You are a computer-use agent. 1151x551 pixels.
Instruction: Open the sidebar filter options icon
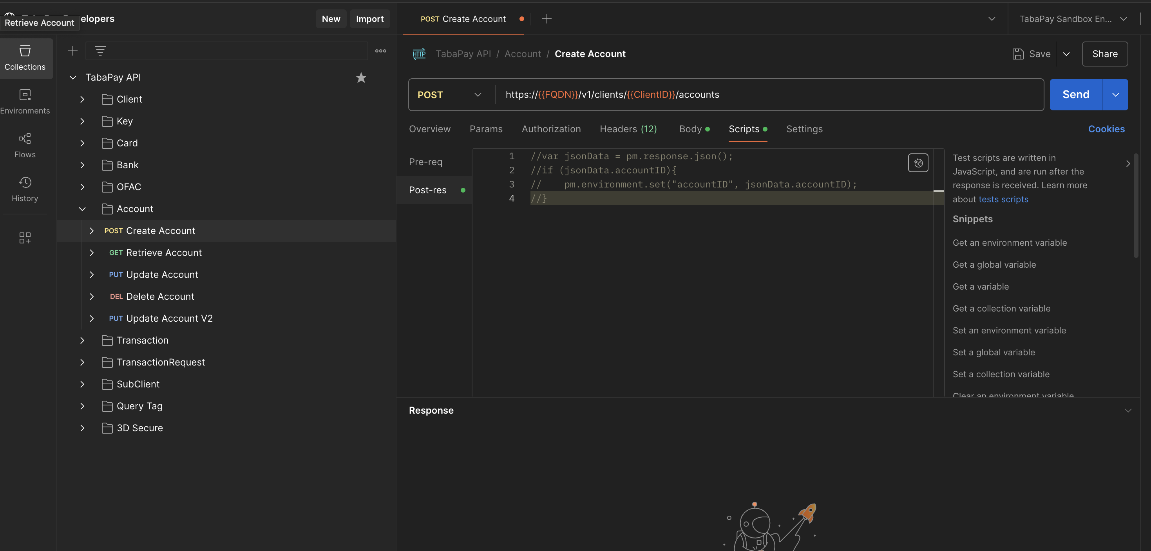click(x=100, y=50)
